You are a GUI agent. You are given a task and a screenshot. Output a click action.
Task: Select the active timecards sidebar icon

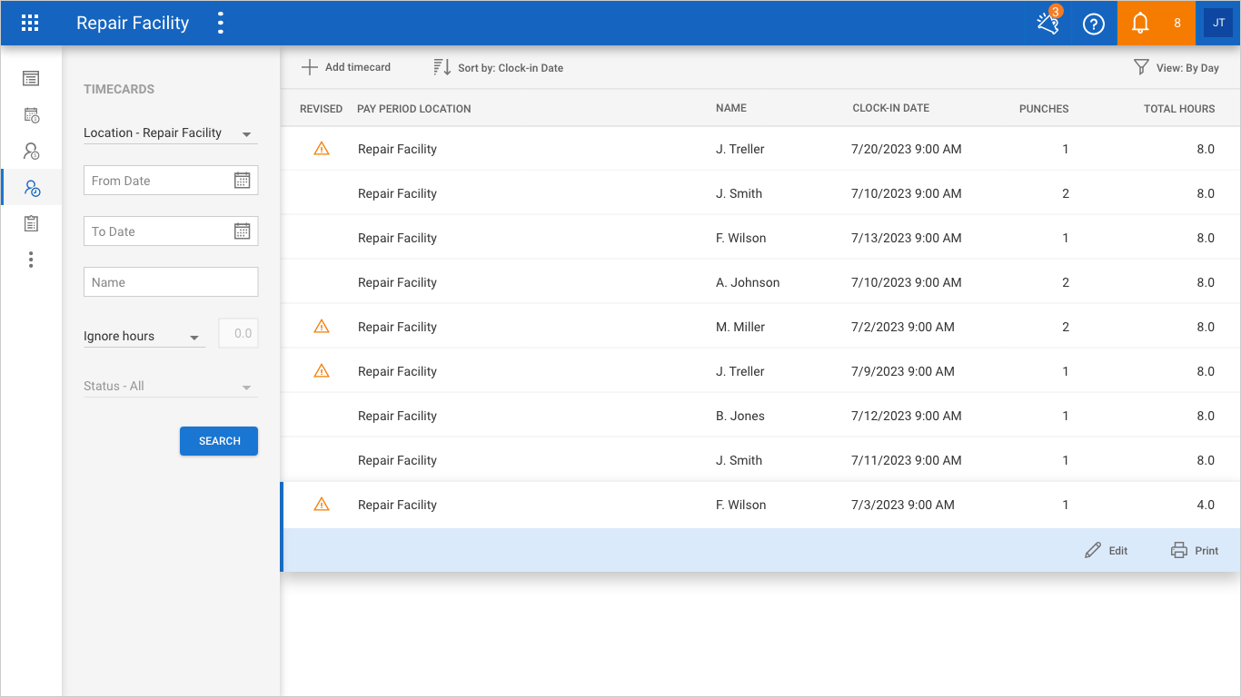tap(32, 188)
